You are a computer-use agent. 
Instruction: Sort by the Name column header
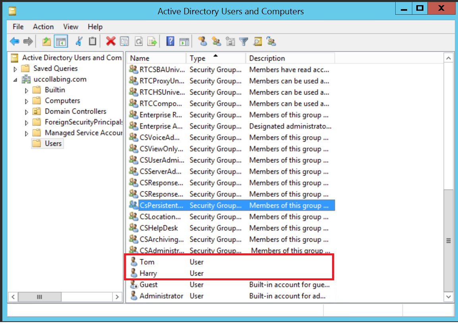(157, 58)
